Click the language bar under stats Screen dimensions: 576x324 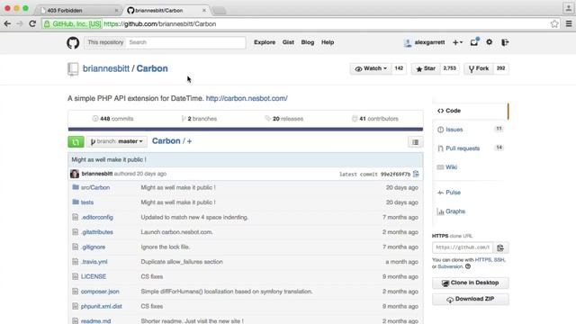click(x=246, y=130)
